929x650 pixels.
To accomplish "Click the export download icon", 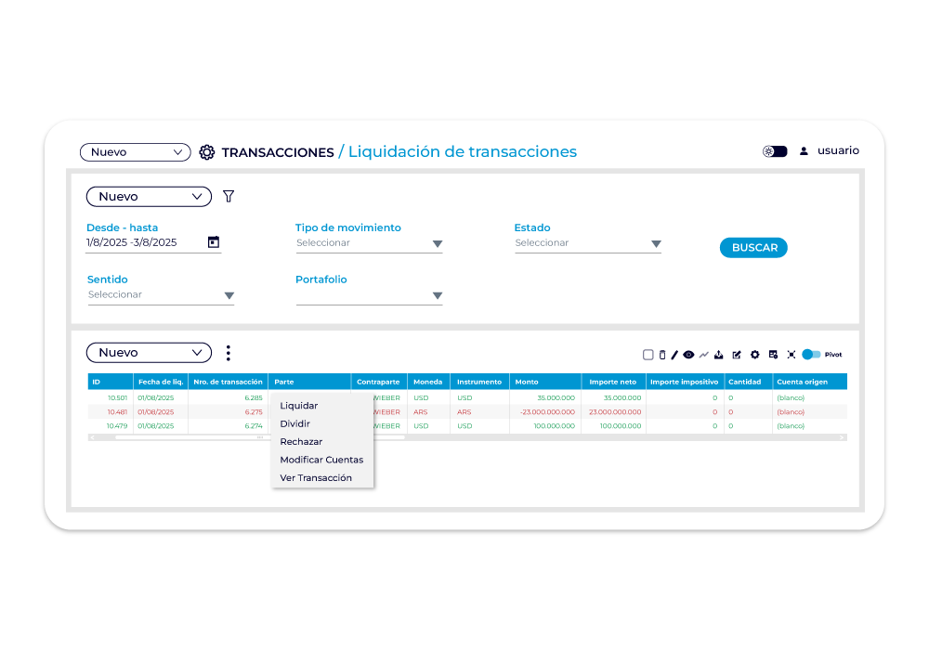I will coord(719,355).
